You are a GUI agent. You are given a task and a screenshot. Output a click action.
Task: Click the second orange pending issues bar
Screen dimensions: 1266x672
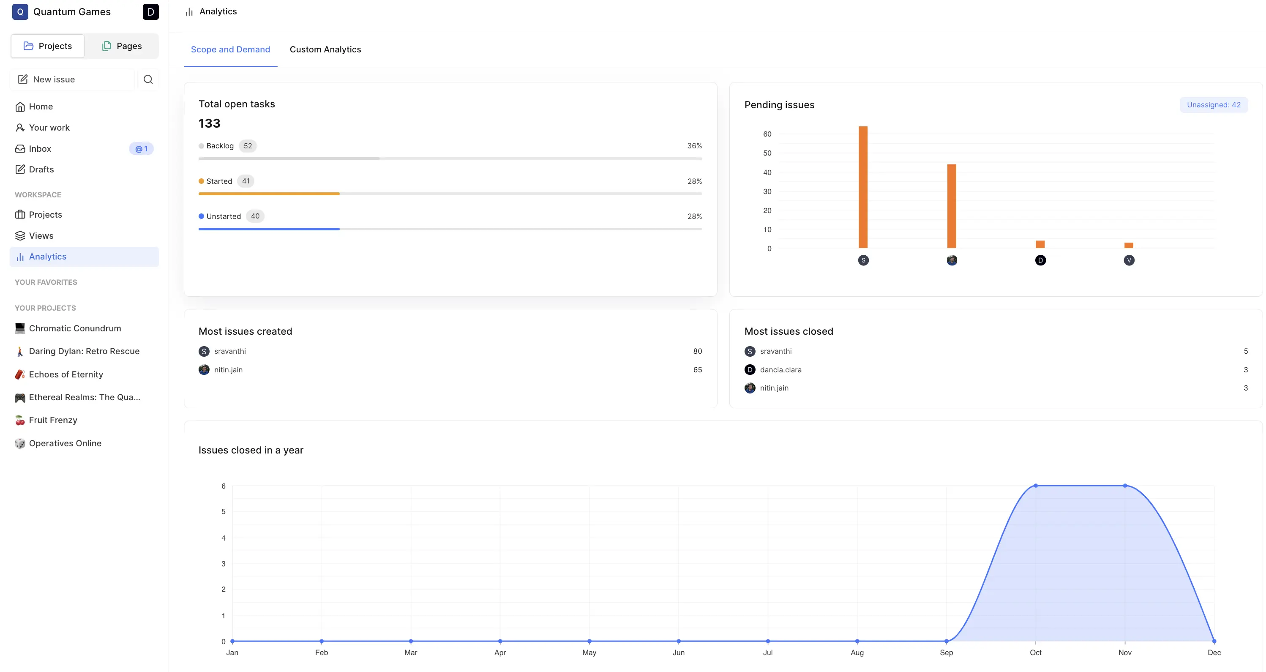pyautogui.click(x=952, y=207)
